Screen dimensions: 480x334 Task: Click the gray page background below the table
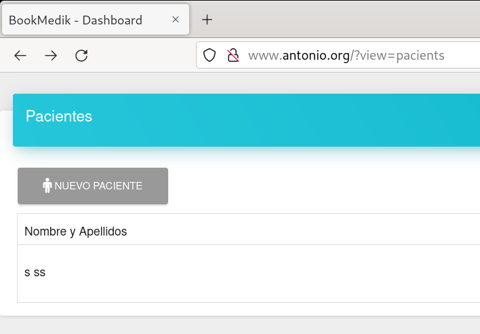tap(237, 324)
